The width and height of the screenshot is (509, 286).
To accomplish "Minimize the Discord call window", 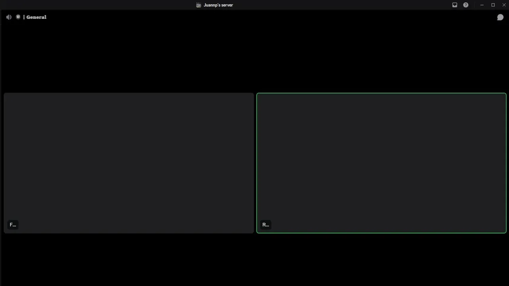I will click(482, 5).
